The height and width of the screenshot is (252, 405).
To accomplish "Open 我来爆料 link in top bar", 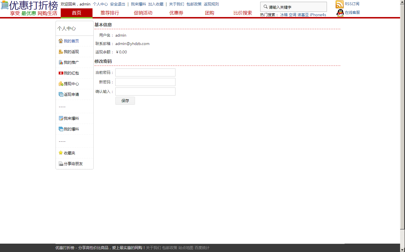I will click(138, 4).
